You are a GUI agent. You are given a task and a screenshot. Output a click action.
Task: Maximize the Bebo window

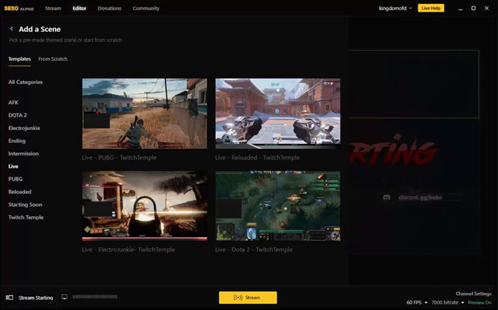(x=474, y=8)
